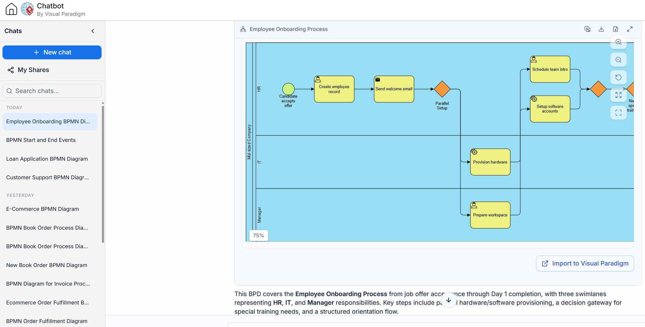This screenshot has height=327, width=645.
Task: Select the Setup software accounts task
Action: click(x=550, y=109)
